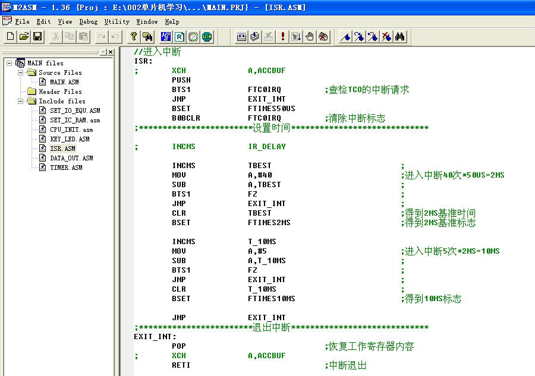Open the Debug menu
Image resolution: width=535 pixels, height=376 pixels.
coord(89,21)
